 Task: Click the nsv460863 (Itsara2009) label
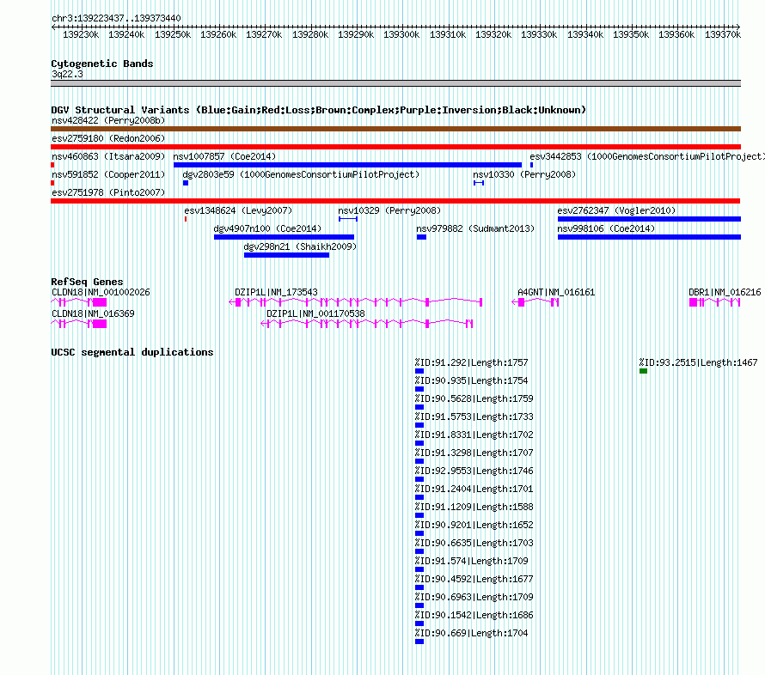108,156
